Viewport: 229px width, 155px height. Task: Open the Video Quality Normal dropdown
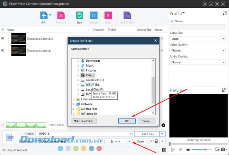[x=197, y=50]
